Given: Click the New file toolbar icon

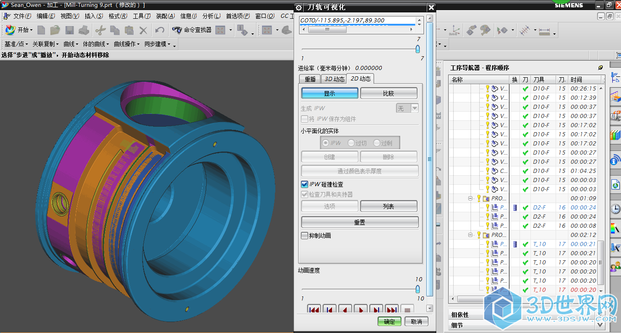Looking at the screenshot, I should coord(41,30).
